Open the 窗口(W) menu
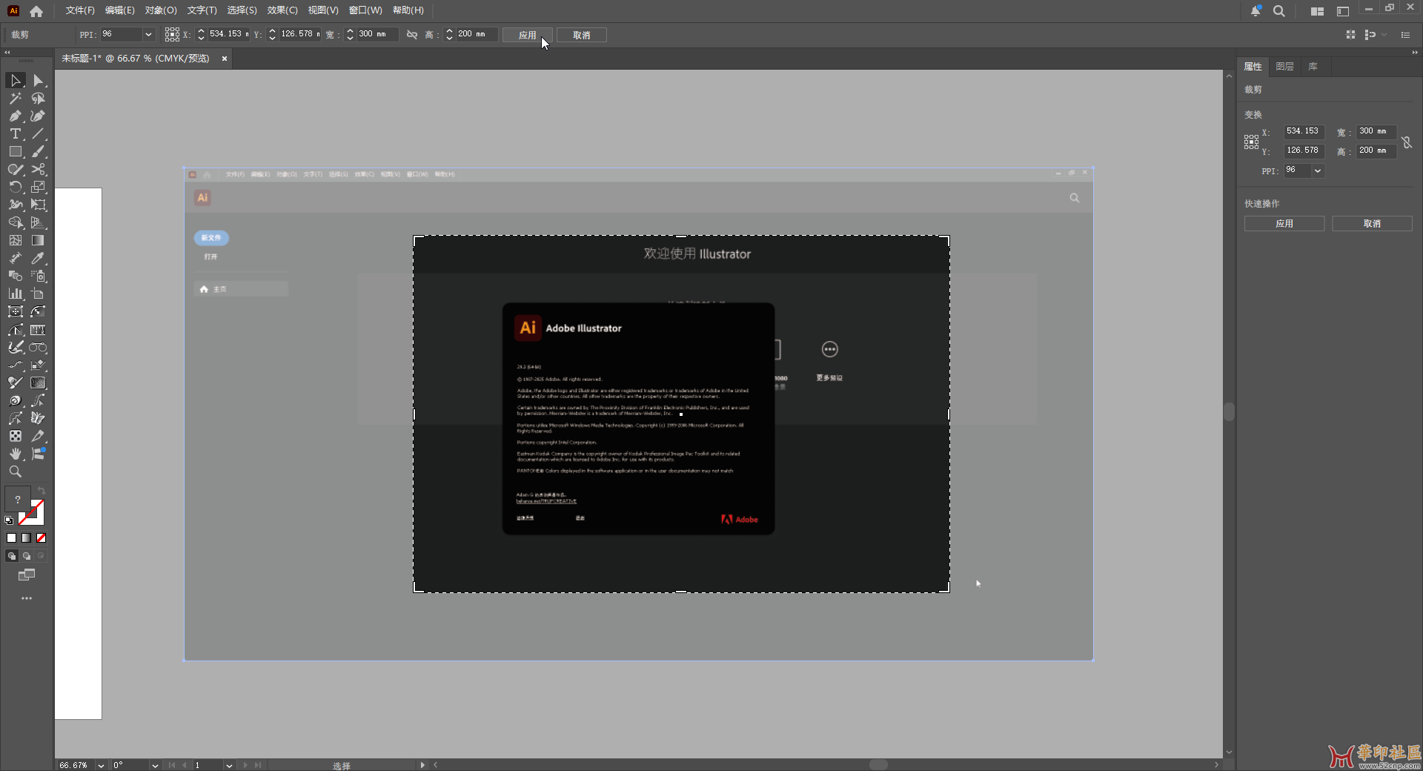This screenshot has width=1423, height=771. point(365,10)
